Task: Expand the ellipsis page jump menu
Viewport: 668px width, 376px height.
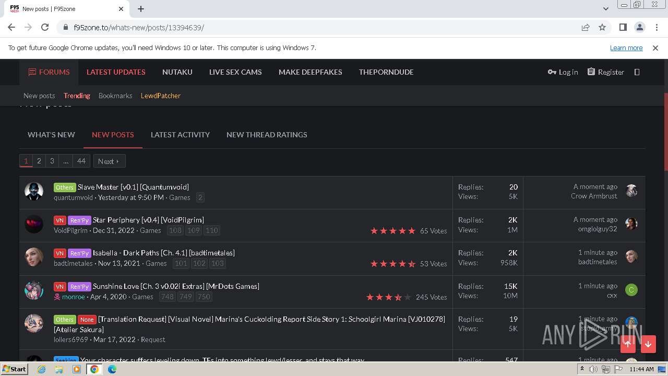Action: tap(66, 161)
